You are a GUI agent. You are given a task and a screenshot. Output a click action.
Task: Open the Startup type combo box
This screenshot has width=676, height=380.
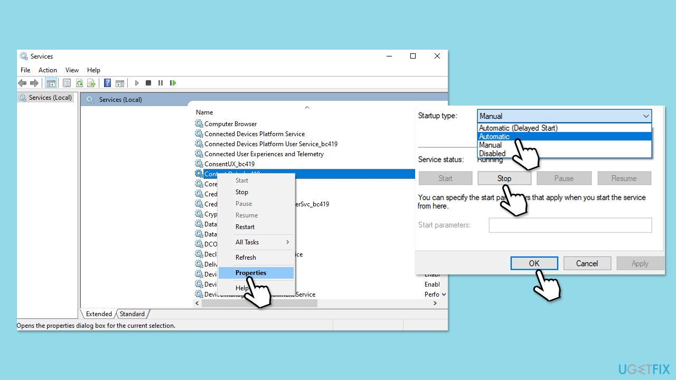pyautogui.click(x=565, y=116)
